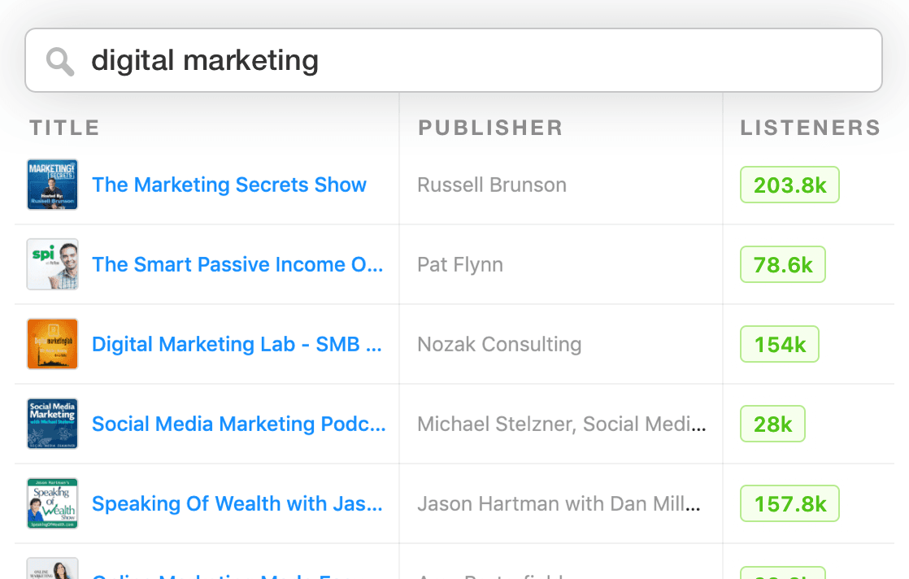The width and height of the screenshot is (909, 579).
Task: Click the 28k listeners badge
Action: pos(772,424)
